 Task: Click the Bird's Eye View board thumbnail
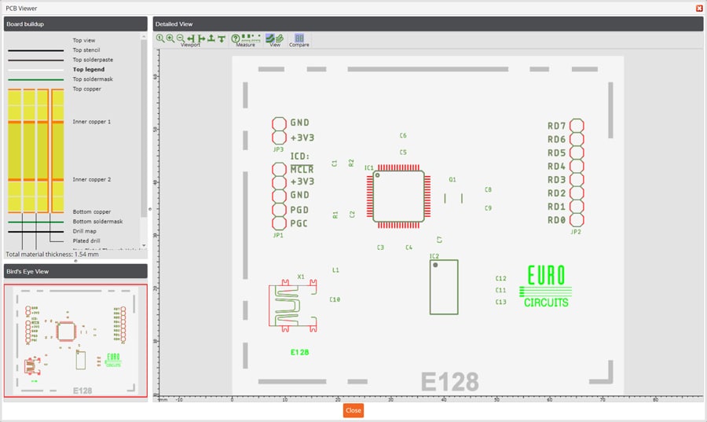coord(75,341)
